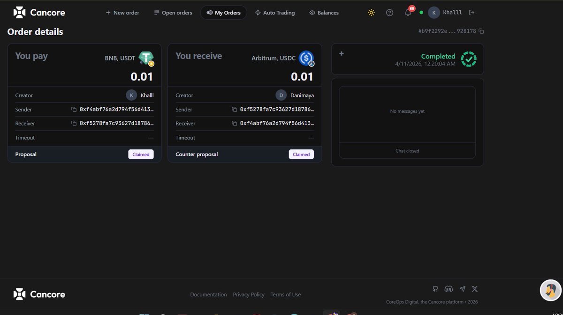This screenshot has width=563, height=315.
Task: Click the Order details heading
Action: tap(35, 32)
